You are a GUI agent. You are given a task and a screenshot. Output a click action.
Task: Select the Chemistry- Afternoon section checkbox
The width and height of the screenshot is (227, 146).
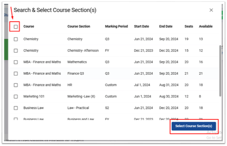point(16,51)
